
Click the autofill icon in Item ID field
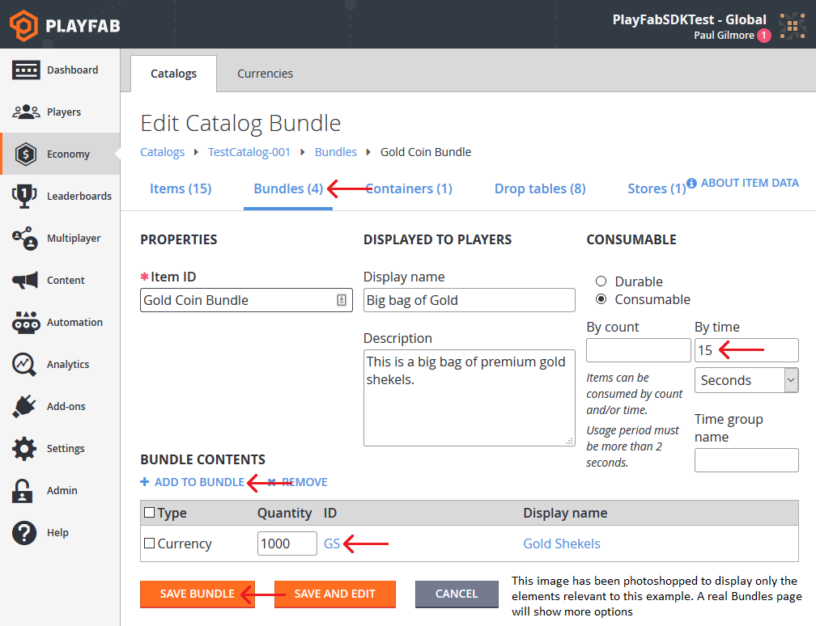pos(342,300)
